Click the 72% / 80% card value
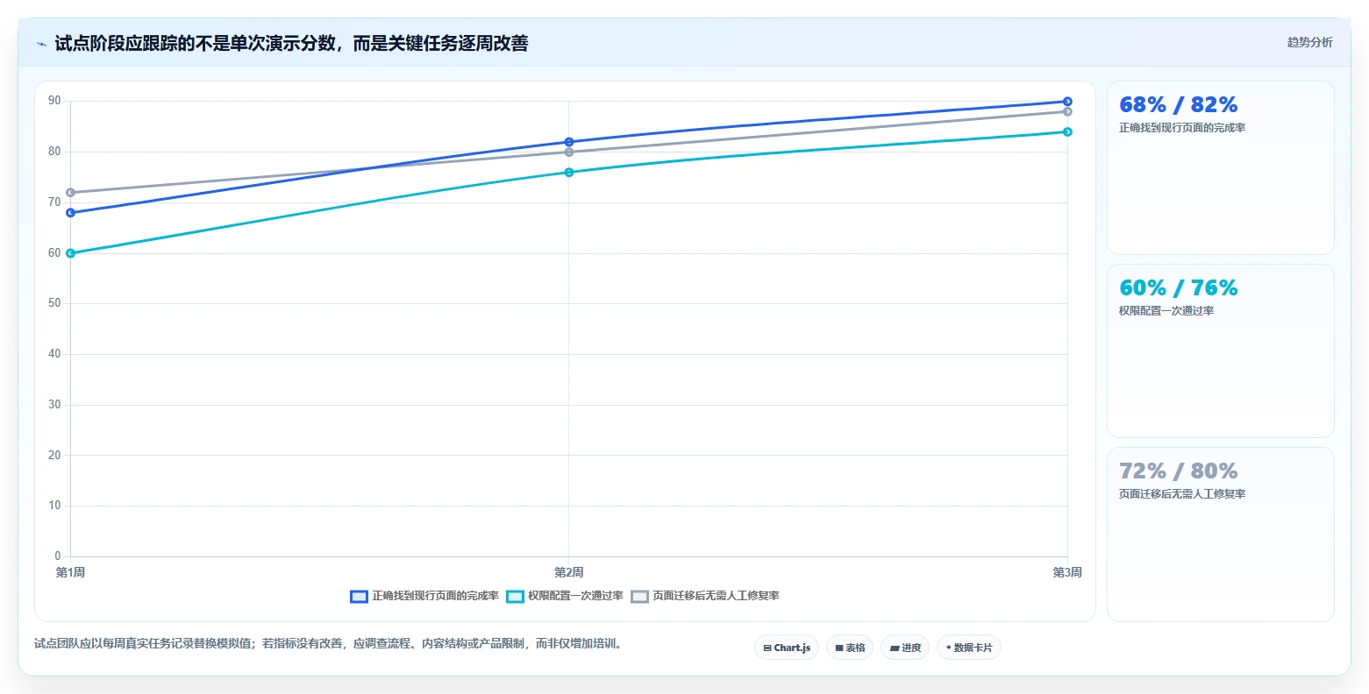This screenshot has width=1369, height=694. pyautogui.click(x=1178, y=471)
